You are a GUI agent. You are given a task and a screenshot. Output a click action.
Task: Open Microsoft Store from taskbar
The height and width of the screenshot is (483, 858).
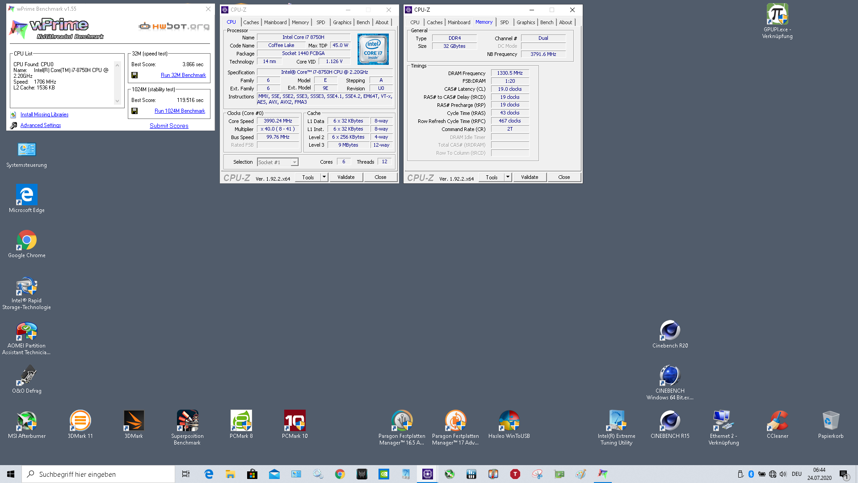coord(252,474)
